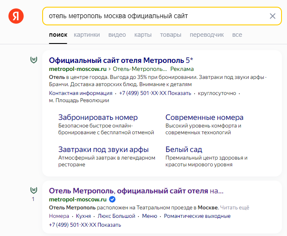
Task: Select the поиск tab
Action: pyautogui.click(x=58, y=35)
